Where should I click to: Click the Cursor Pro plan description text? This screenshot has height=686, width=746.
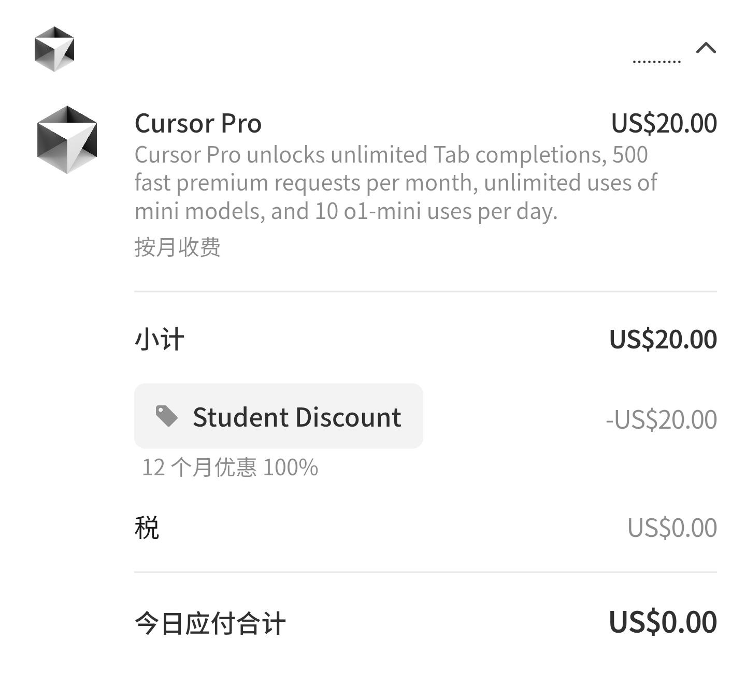tap(394, 183)
